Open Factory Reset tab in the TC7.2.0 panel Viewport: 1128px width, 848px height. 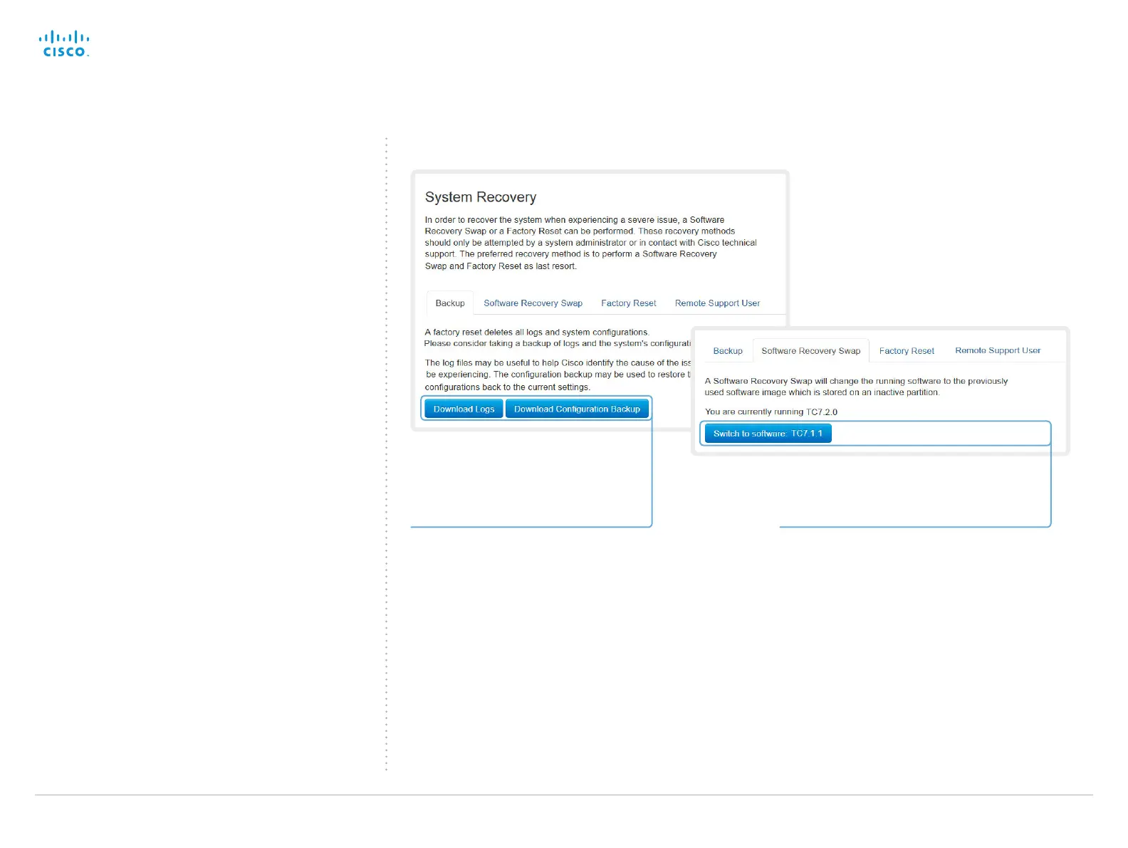coord(907,351)
